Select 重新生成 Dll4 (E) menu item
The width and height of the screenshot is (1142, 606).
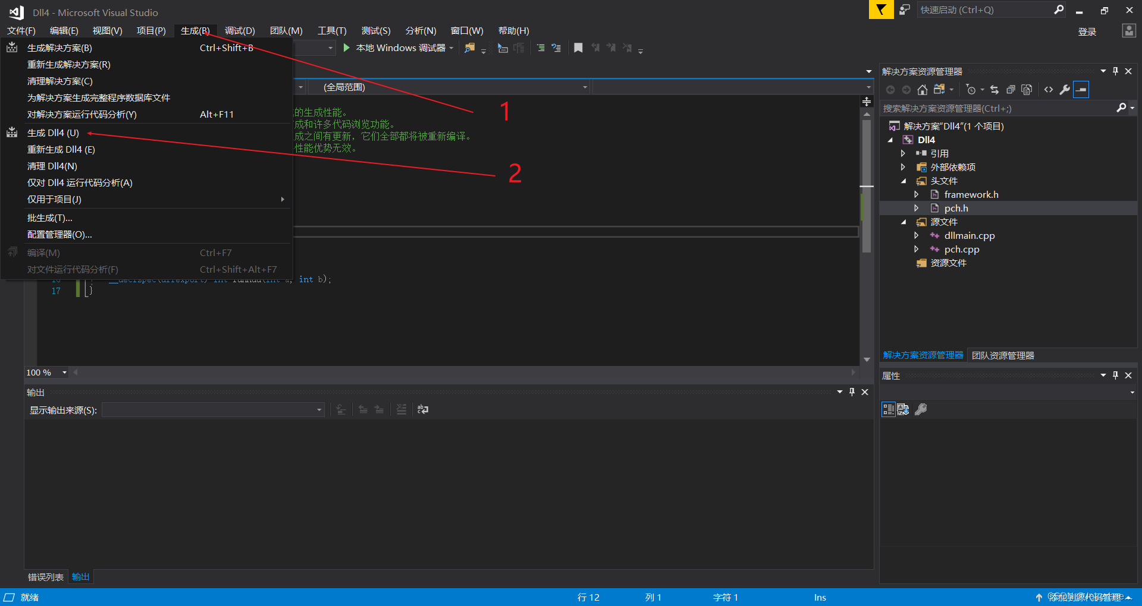pos(147,149)
